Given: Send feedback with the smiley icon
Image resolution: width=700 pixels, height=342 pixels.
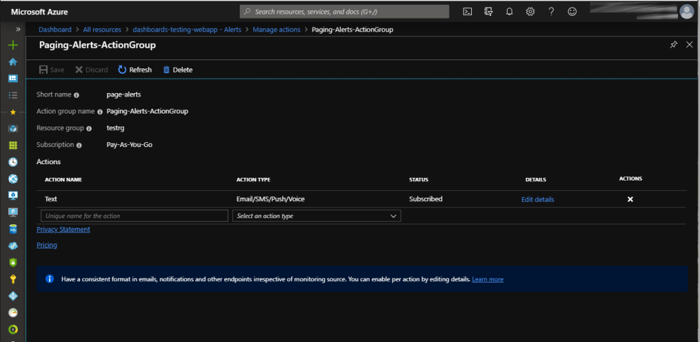Looking at the screenshot, I should pyautogui.click(x=572, y=12).
